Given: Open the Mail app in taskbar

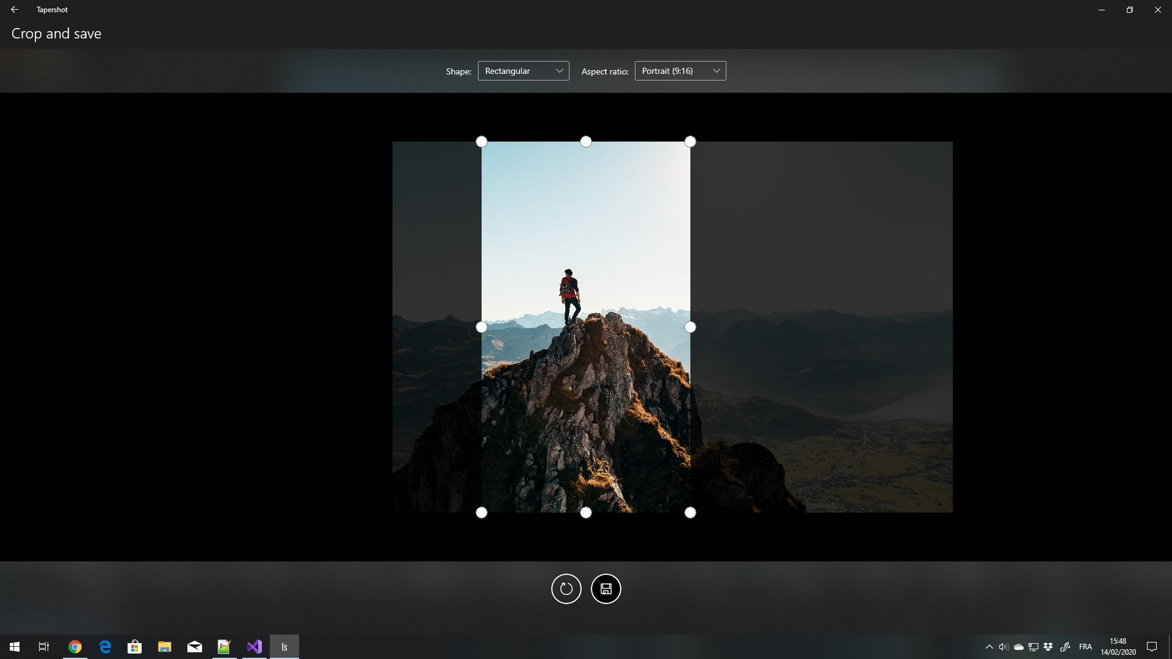Looking at the screenshot, I should 194,647.
